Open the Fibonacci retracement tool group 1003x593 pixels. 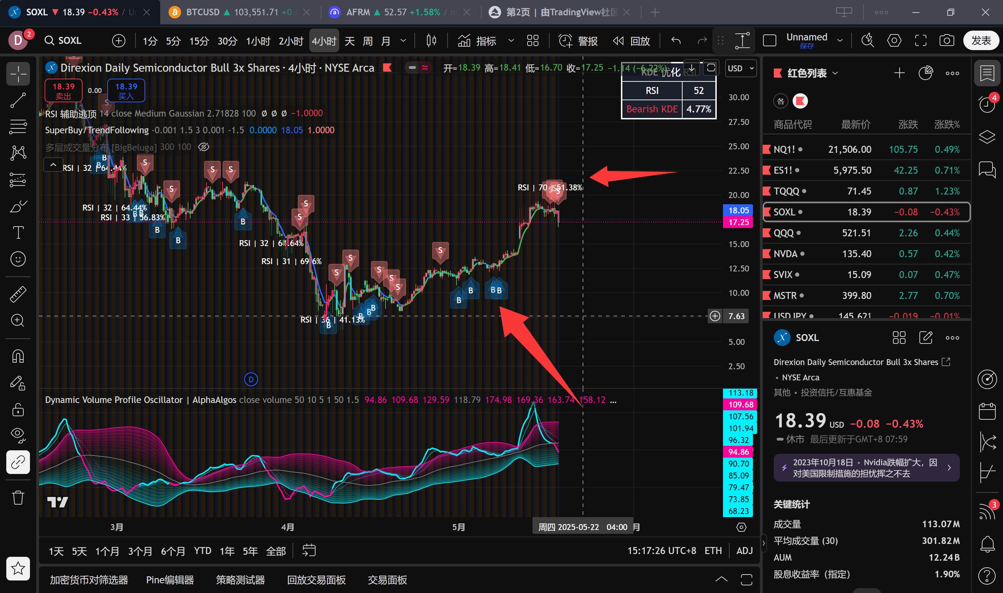coord(18,127)
